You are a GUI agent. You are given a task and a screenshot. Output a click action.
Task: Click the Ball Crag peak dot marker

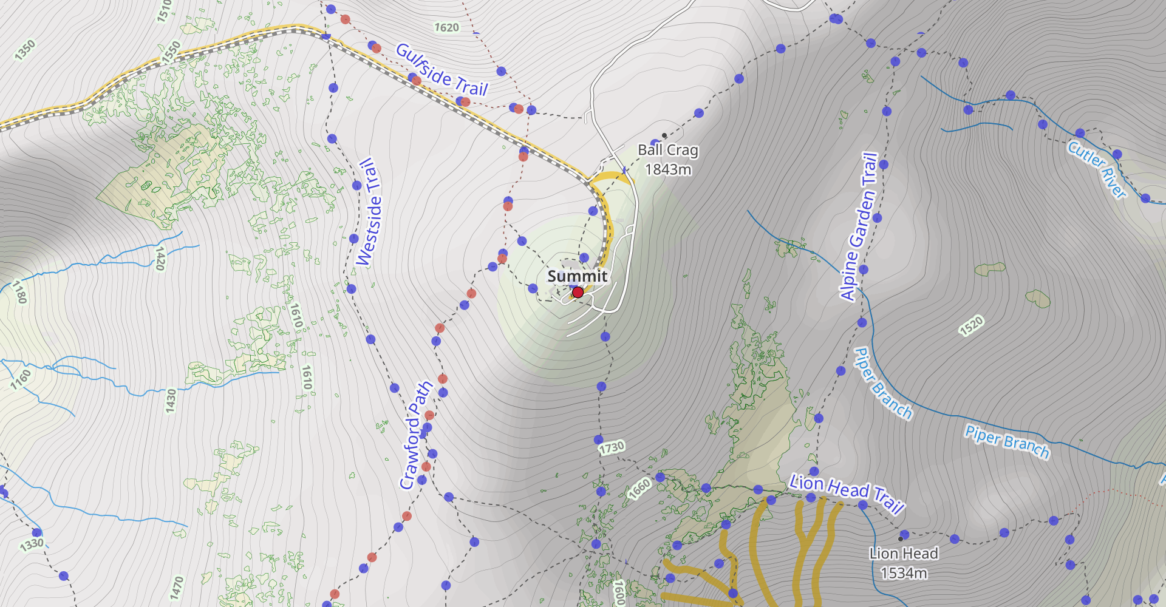pyautogui.click(x=664, y=135)
